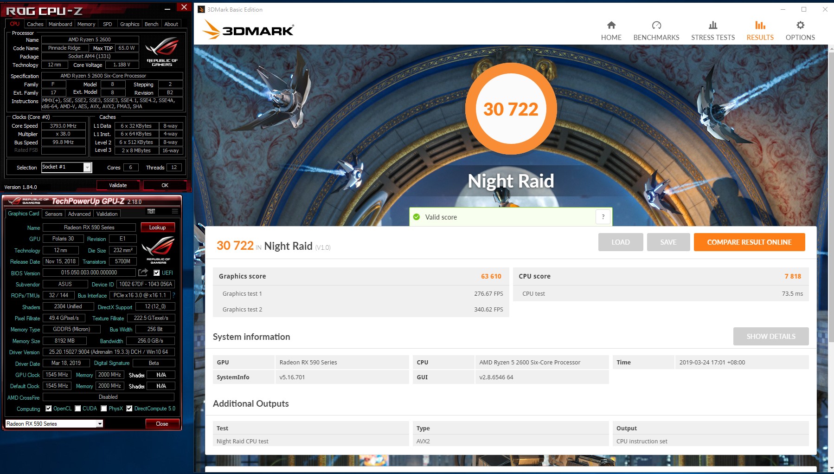Click the LOAD button
This screenshot has width=834, height=474.
[x=621, y=242]
